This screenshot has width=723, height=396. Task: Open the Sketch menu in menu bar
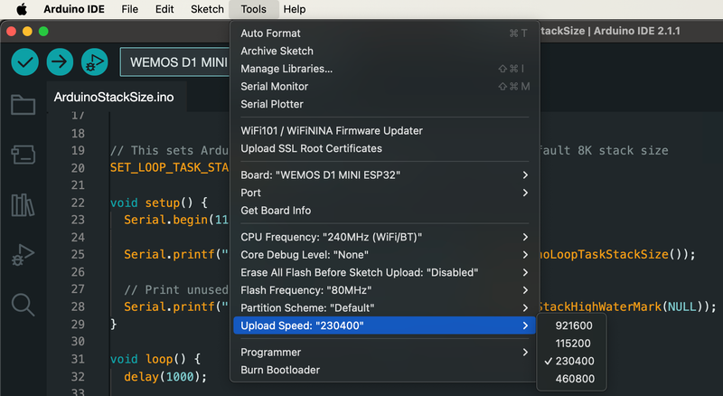pos(207,9)
